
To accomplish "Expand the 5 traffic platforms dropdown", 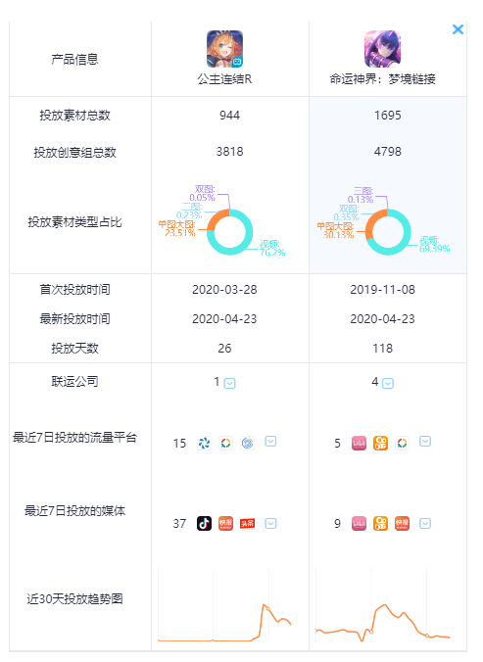I will [425, 442].
